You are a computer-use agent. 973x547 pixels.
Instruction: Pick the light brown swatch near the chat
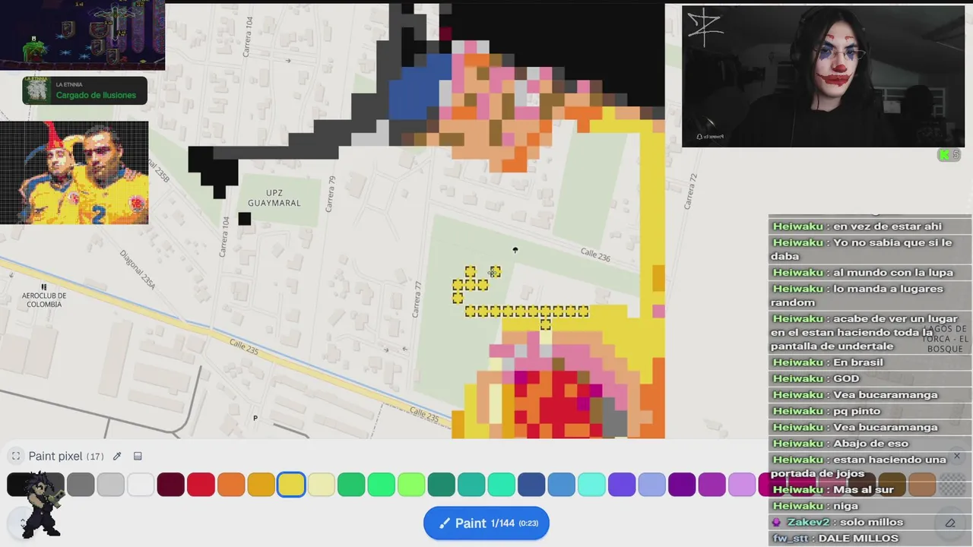tap(922, 485)
